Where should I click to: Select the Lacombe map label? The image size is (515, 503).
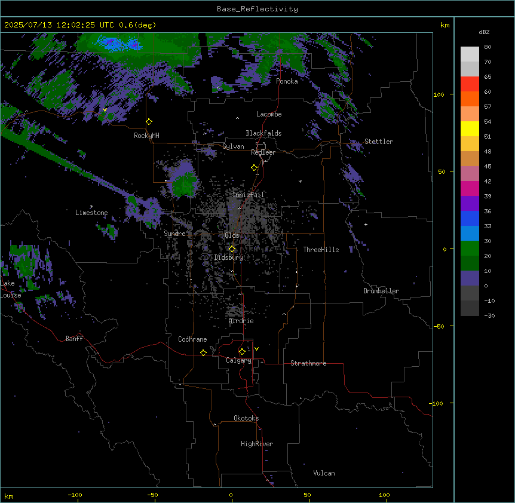pyautogui.click(x=269, y=114)
